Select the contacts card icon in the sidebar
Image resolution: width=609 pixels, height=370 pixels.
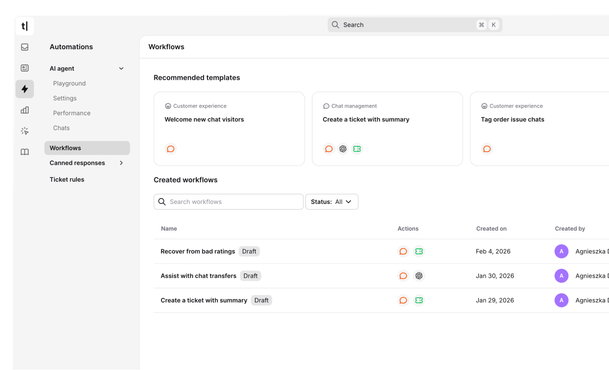click(x=24, y=68)
